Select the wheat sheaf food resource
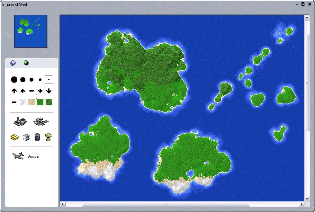 point(48,137)
